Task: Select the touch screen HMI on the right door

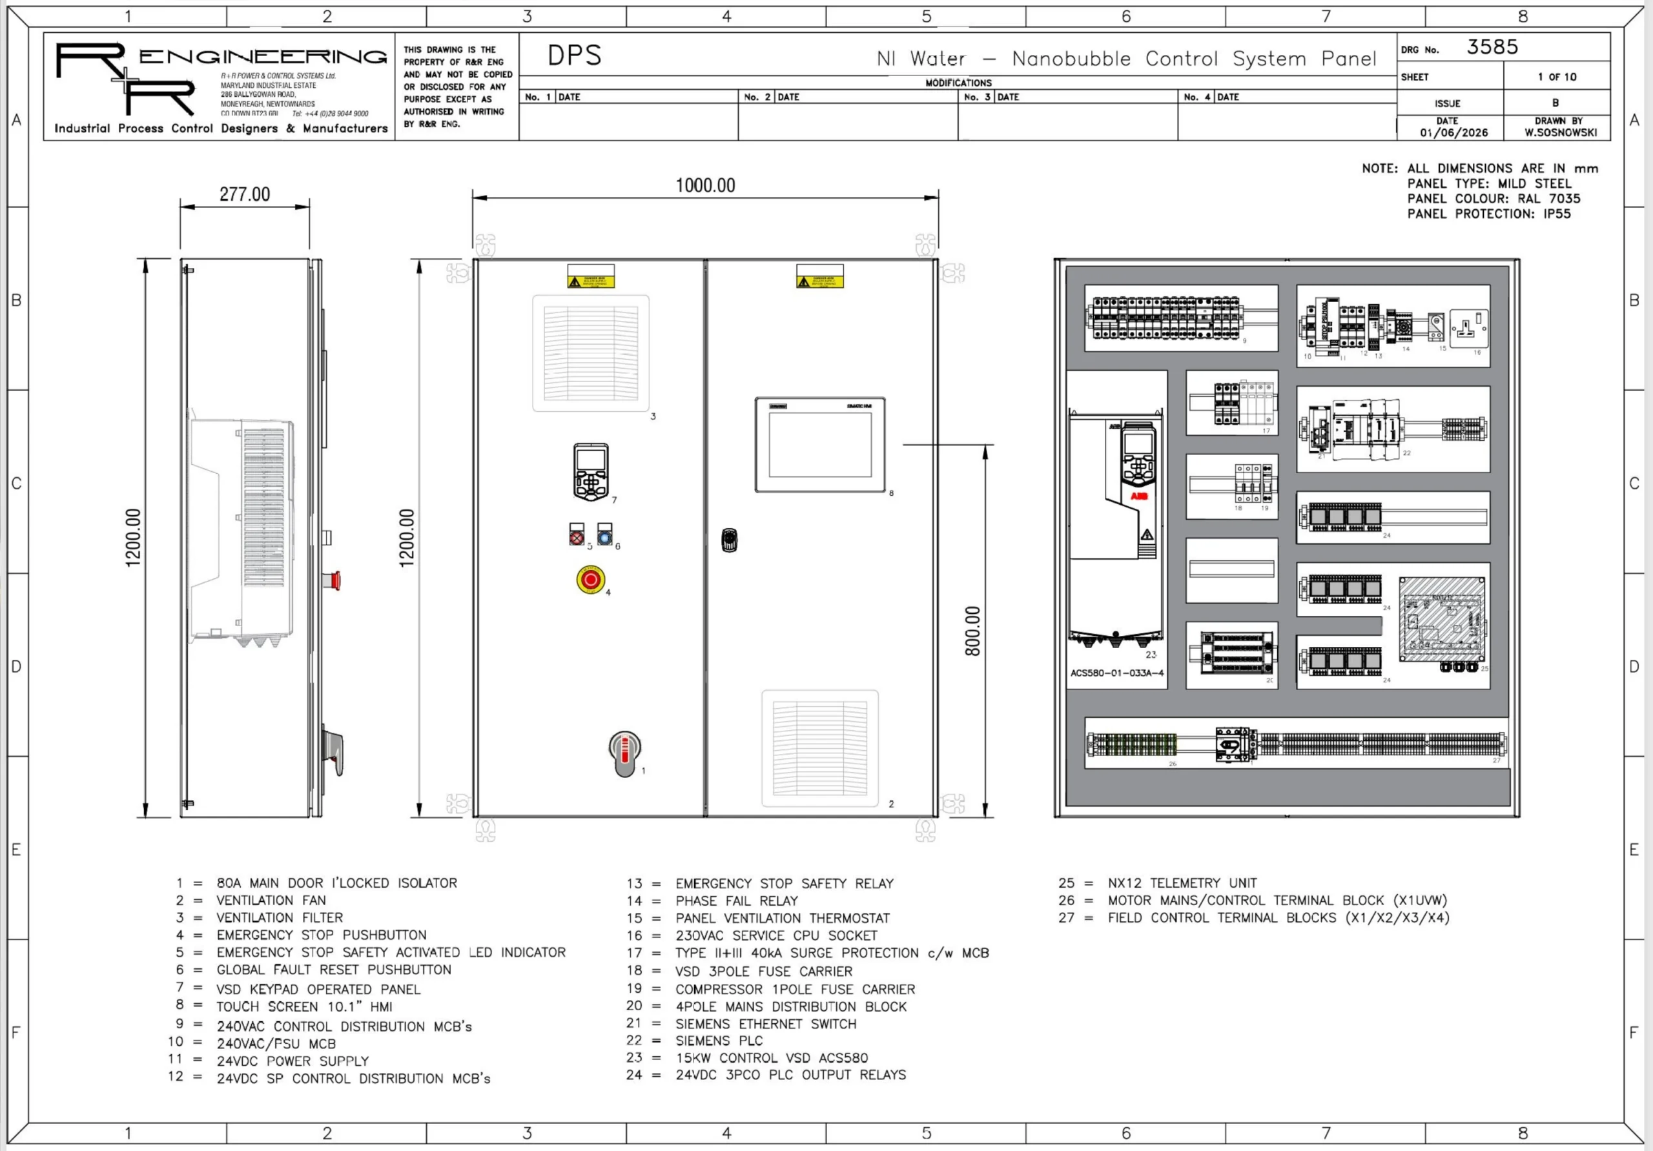Action: [x=820, y=444]
